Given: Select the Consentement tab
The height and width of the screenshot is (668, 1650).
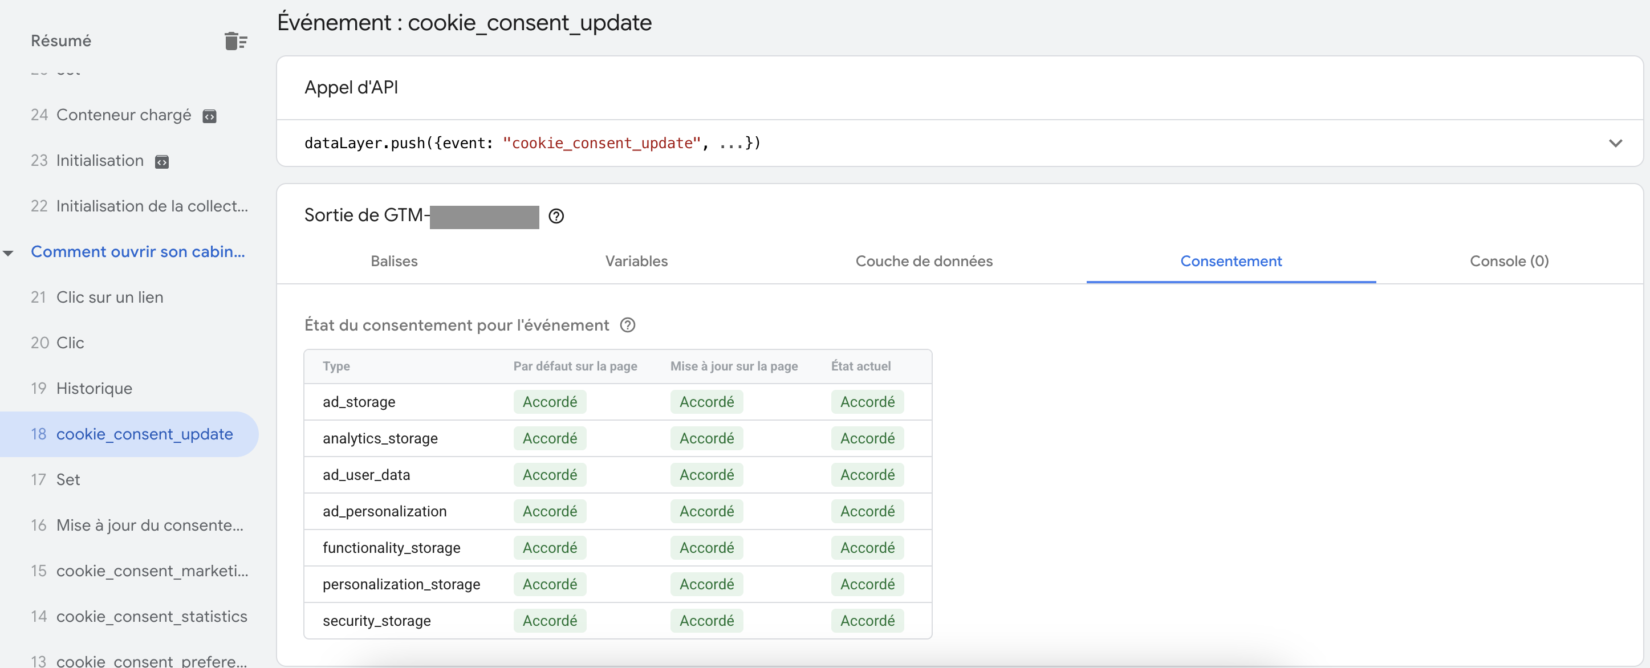Looking at the screenshot, I should (1230, 261).
